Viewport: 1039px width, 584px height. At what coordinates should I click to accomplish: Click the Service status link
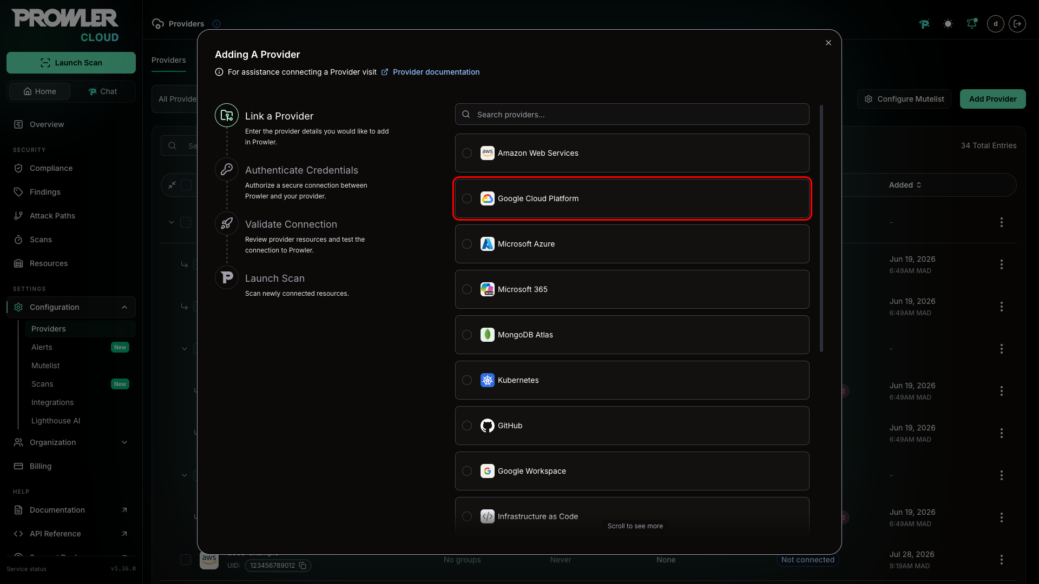tap(27, 569)
